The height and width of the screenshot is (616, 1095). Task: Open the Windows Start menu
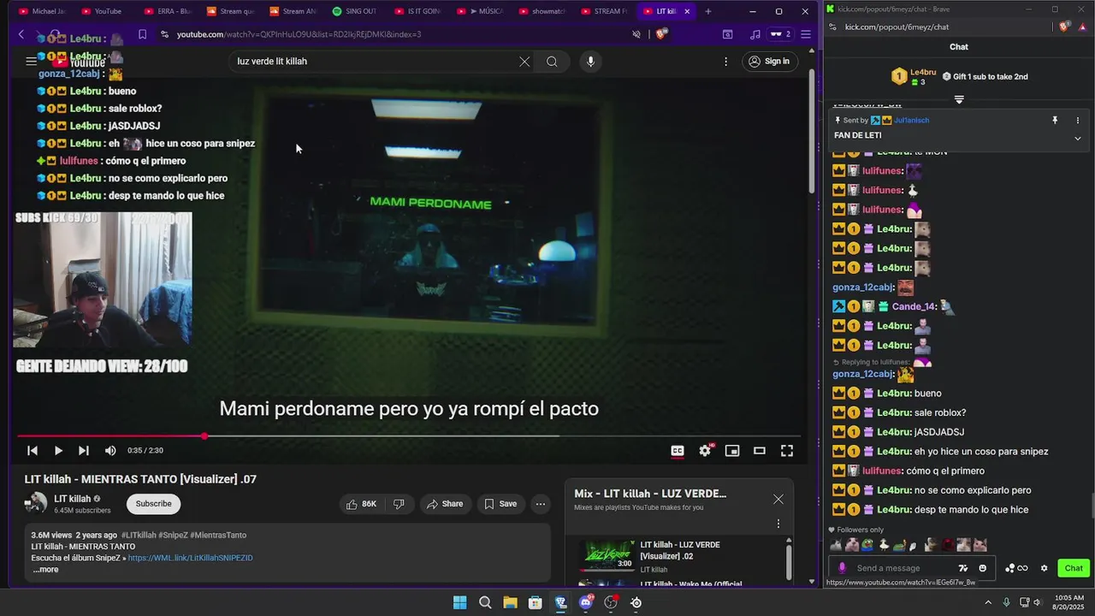pyautogui.click(x=459, y=602)
